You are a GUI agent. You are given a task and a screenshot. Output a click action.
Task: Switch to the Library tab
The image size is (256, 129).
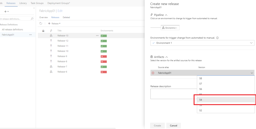tap(23, 3)
